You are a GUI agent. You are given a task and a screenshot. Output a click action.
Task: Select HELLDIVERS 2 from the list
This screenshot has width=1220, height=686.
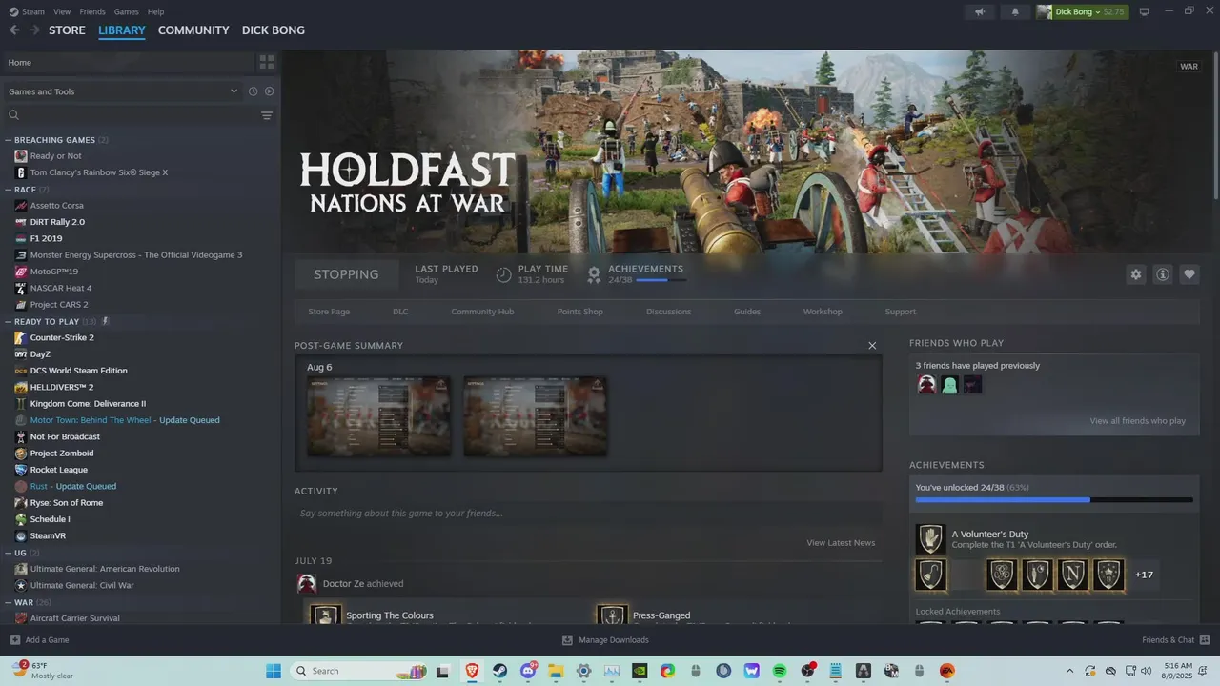(61, 387)
